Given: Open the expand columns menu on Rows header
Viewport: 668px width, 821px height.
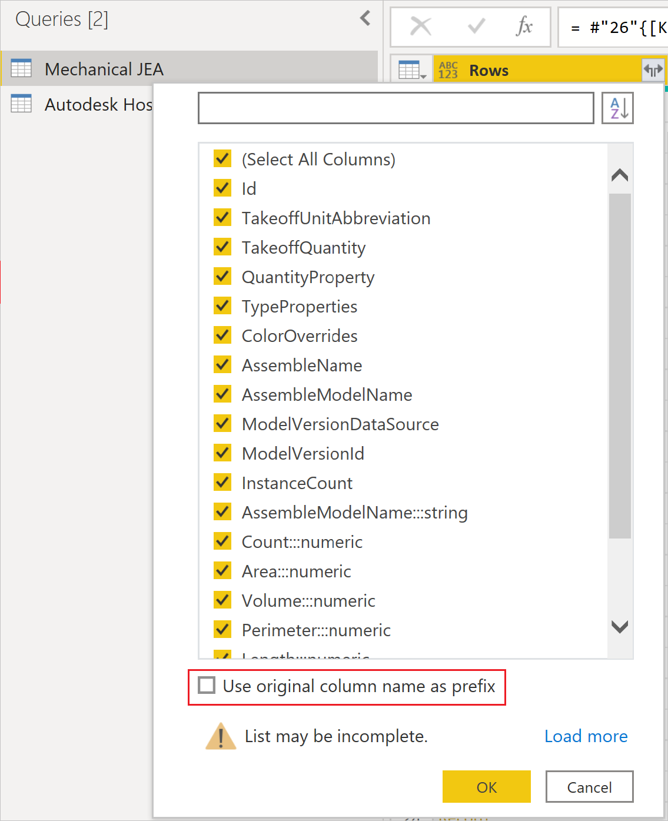Looking at the screenshot, I should [653, 69].
